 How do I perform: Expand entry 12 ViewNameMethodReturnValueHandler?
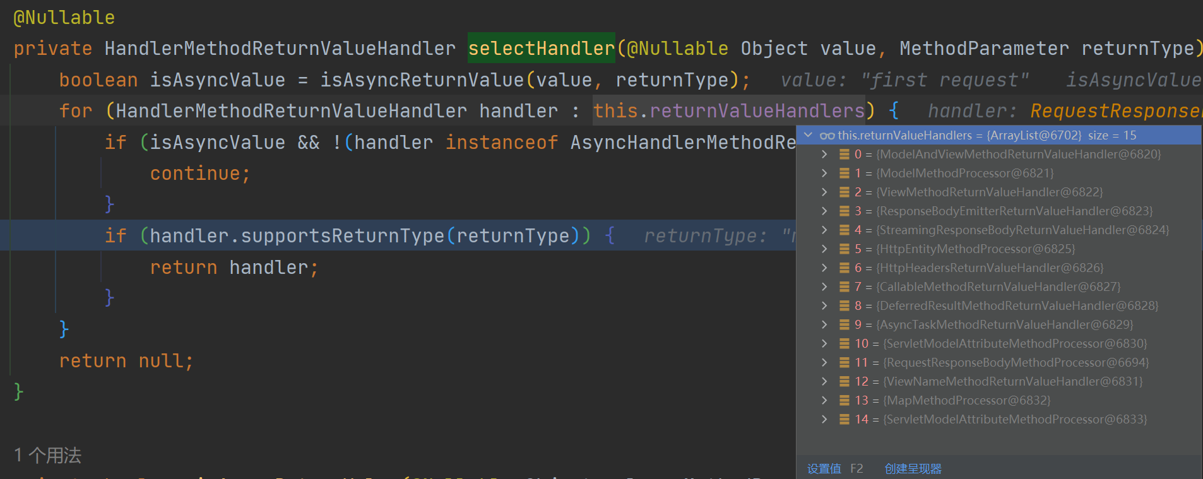824,381
